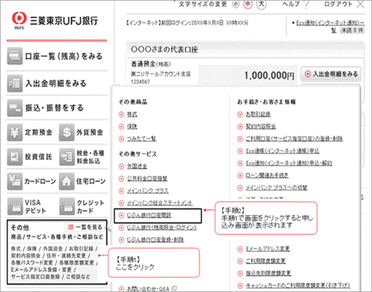Set font size to 中

248,4
